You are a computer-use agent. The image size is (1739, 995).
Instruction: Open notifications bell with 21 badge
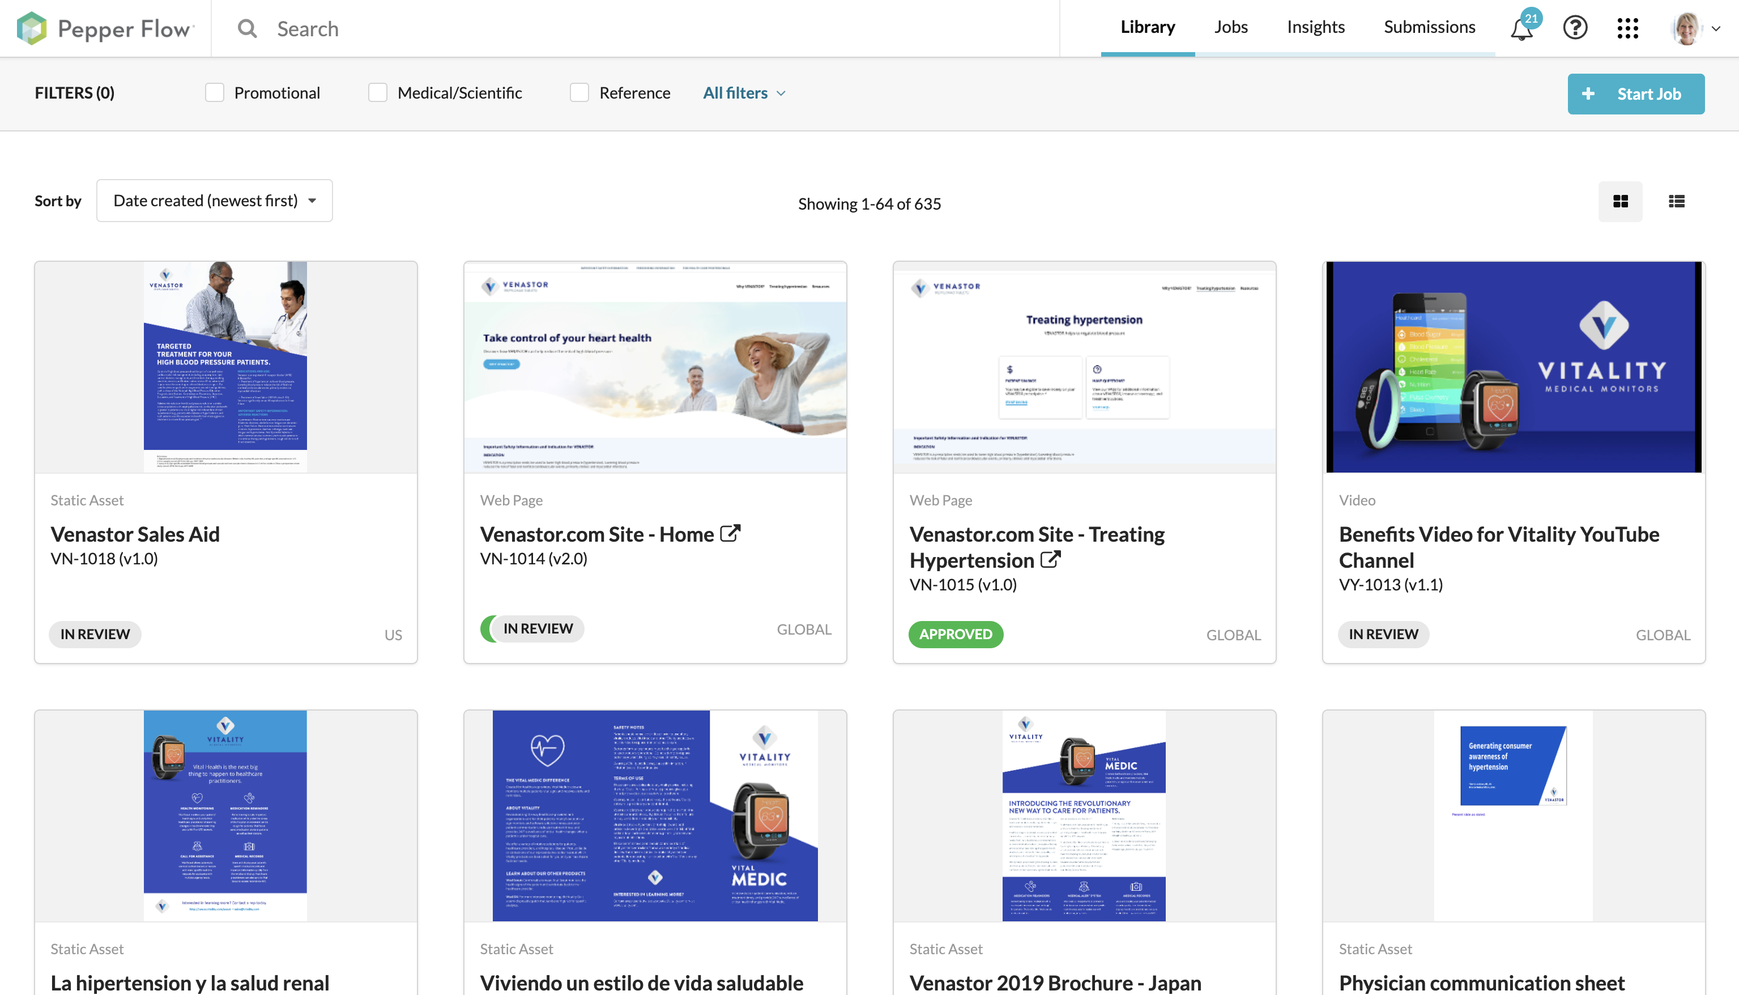point(1522,29)
